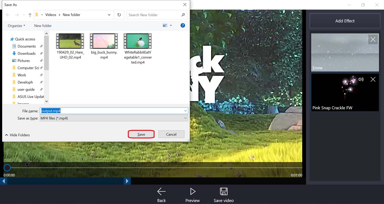Open the File name history dropdown
This screenshot has width=384, height=204.
tap(185, 111)
